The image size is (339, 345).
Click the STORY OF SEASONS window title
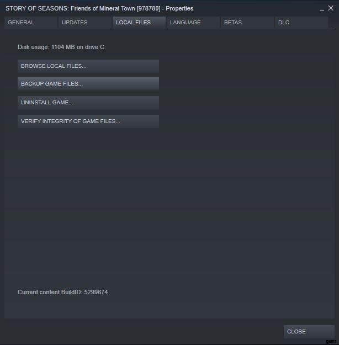click(99, 8)
